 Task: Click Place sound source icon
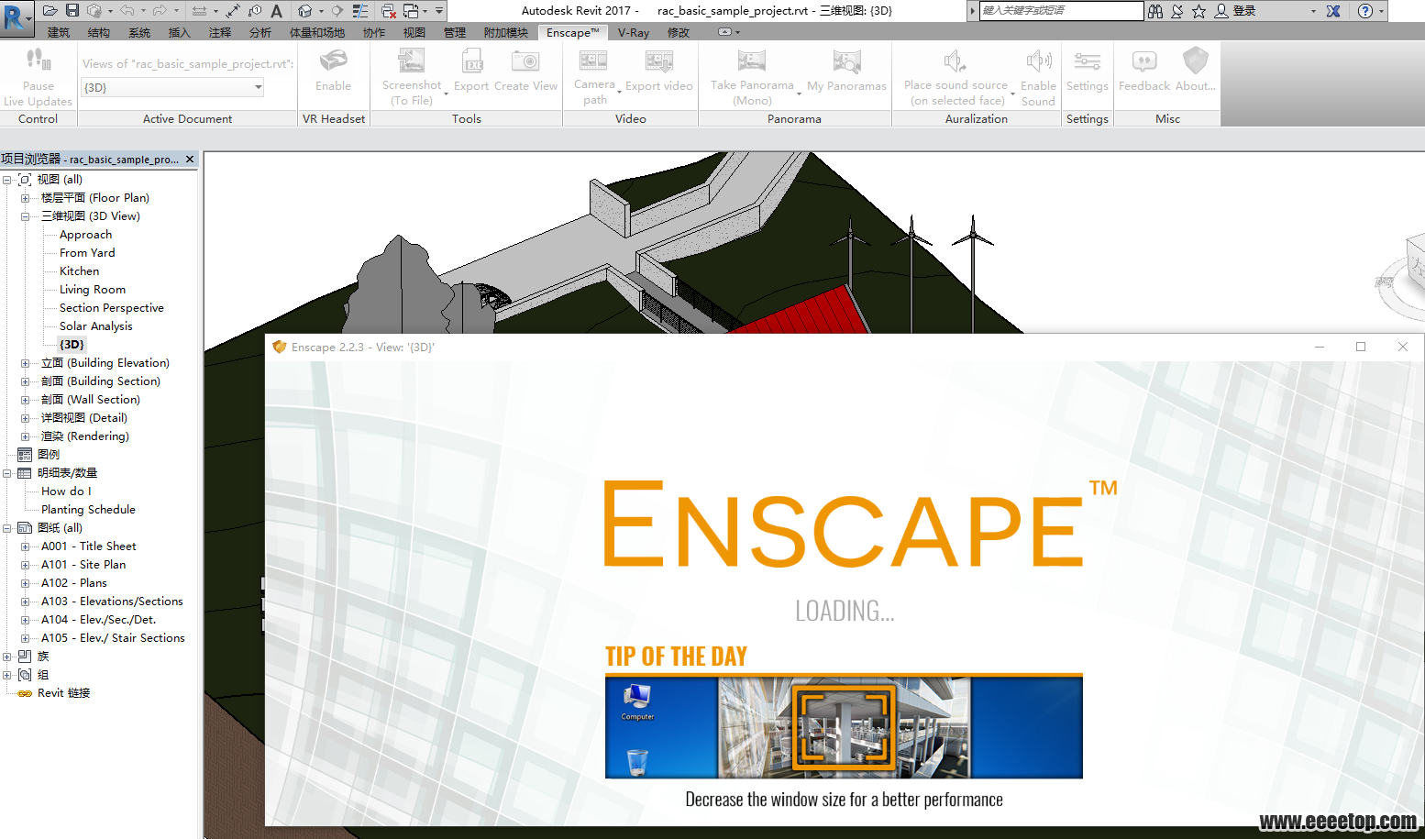pyautogui.click(x=955, y=61)
